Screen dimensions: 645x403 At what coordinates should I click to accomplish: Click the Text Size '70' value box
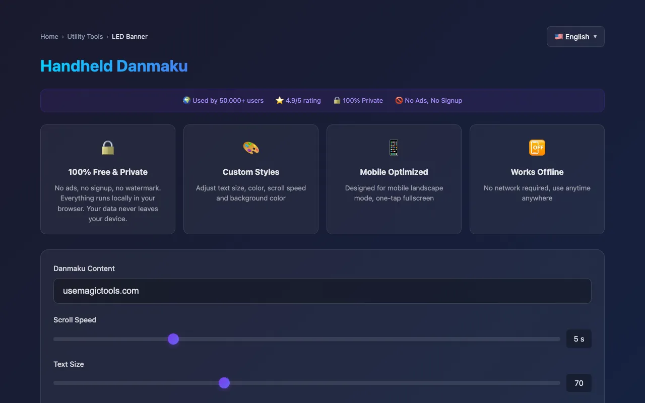(579, 383)
